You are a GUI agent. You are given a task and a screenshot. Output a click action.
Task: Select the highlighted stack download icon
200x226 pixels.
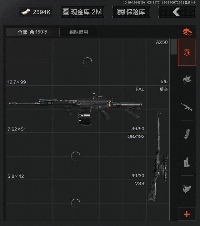[x=187, y=52]
